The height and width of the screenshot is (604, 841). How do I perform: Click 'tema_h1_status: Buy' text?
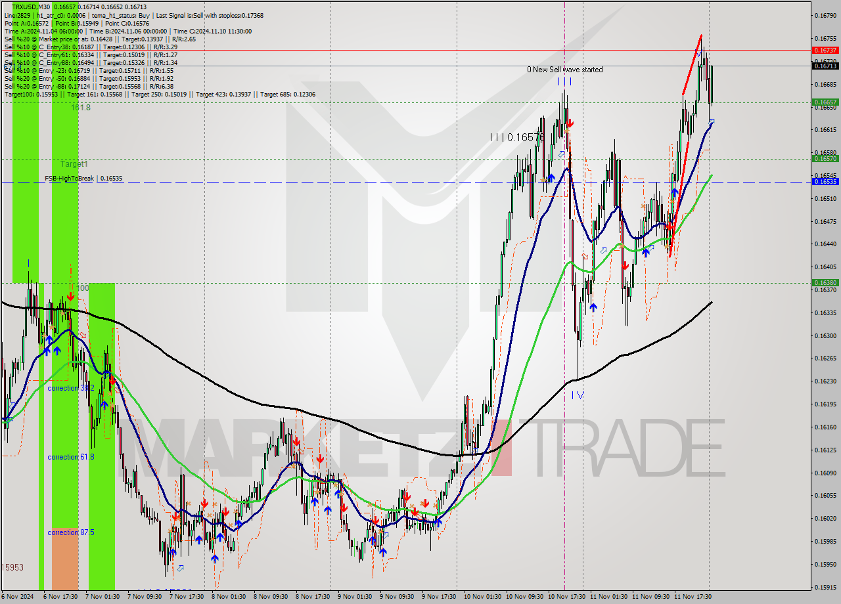point(120,15)
